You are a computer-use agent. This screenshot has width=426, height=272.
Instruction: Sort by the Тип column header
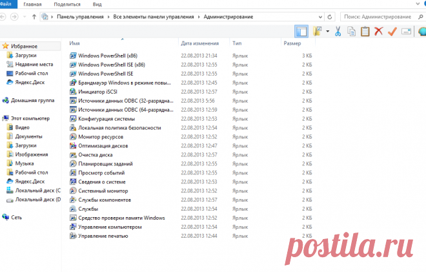tap(237, 43)
